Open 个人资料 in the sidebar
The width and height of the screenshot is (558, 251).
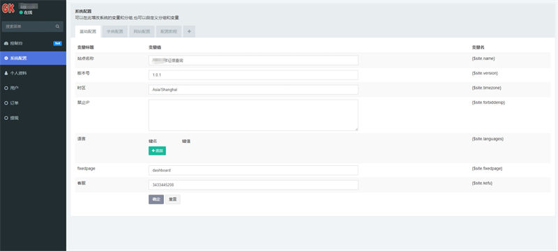33,73
